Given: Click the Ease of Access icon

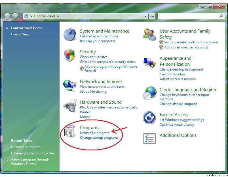Looking at the screenshot, I should click(x=149, y=118).
